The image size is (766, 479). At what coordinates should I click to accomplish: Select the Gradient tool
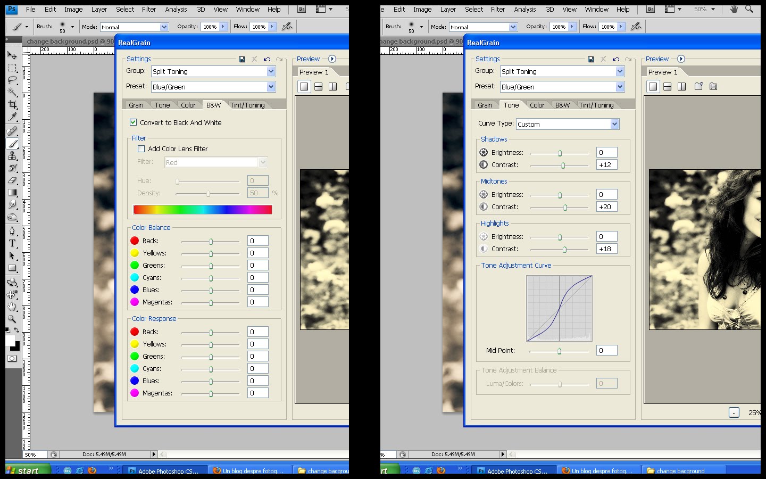tap(12, 193)
